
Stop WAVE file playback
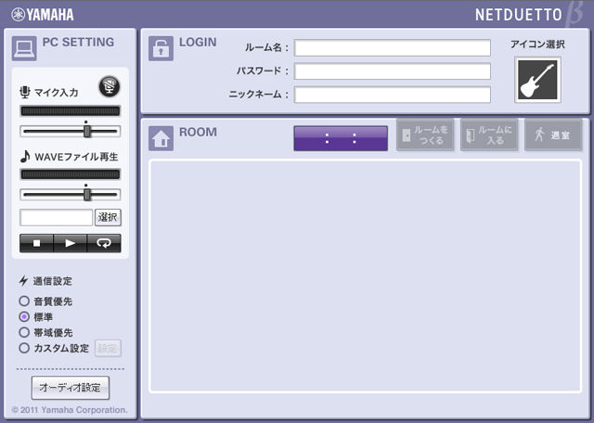36,243
